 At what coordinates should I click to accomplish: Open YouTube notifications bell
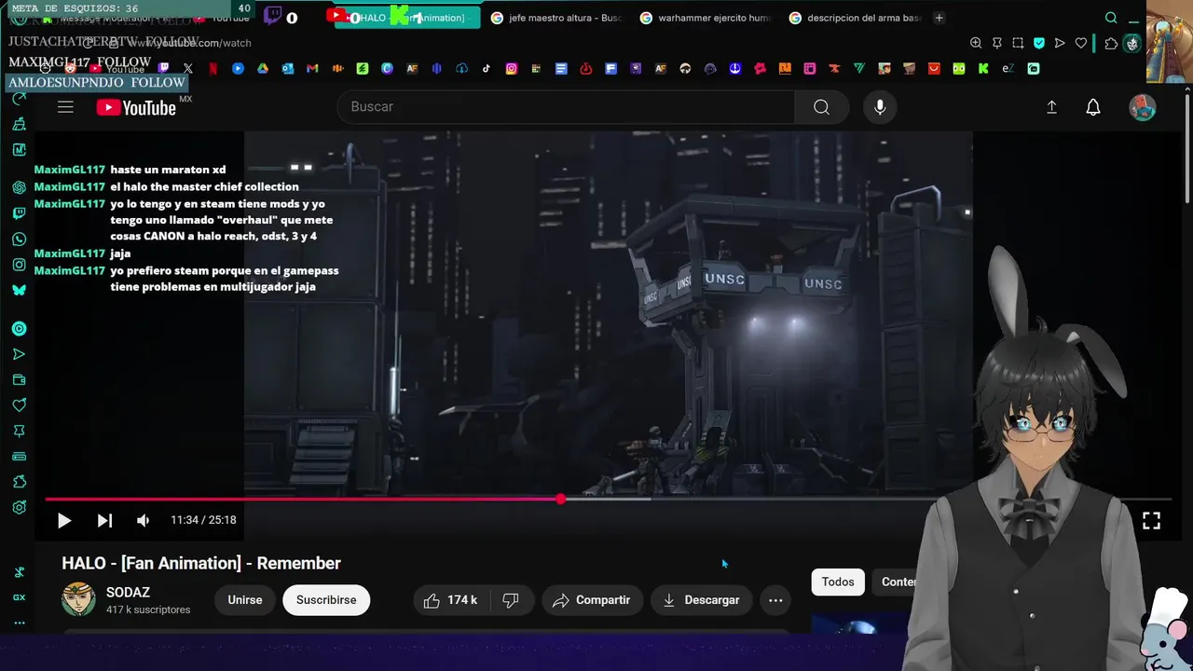[1093, 107]
